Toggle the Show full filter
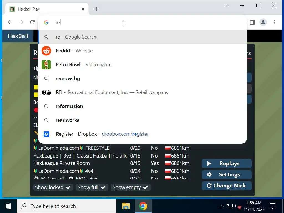Viewport: 284px width, 213px height. [x=92, y=187]
